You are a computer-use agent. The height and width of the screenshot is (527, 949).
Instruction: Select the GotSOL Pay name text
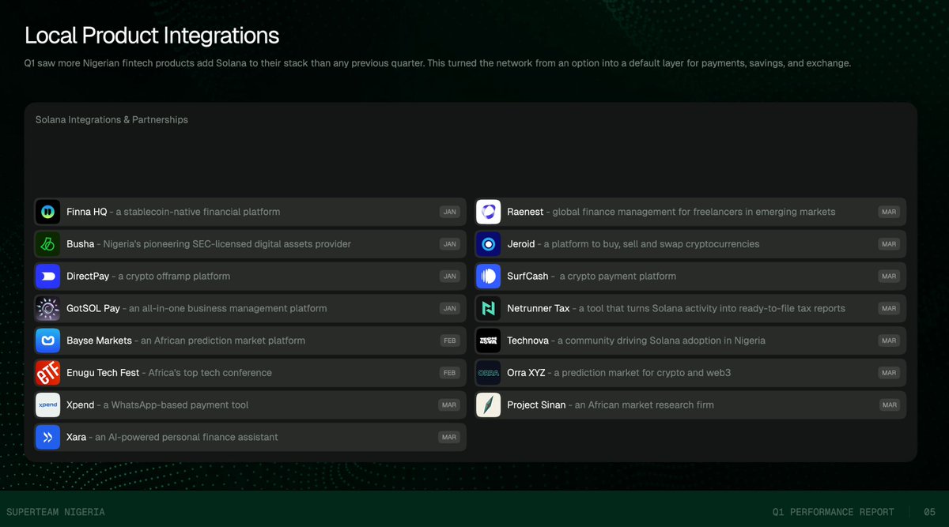coord(93,308)
